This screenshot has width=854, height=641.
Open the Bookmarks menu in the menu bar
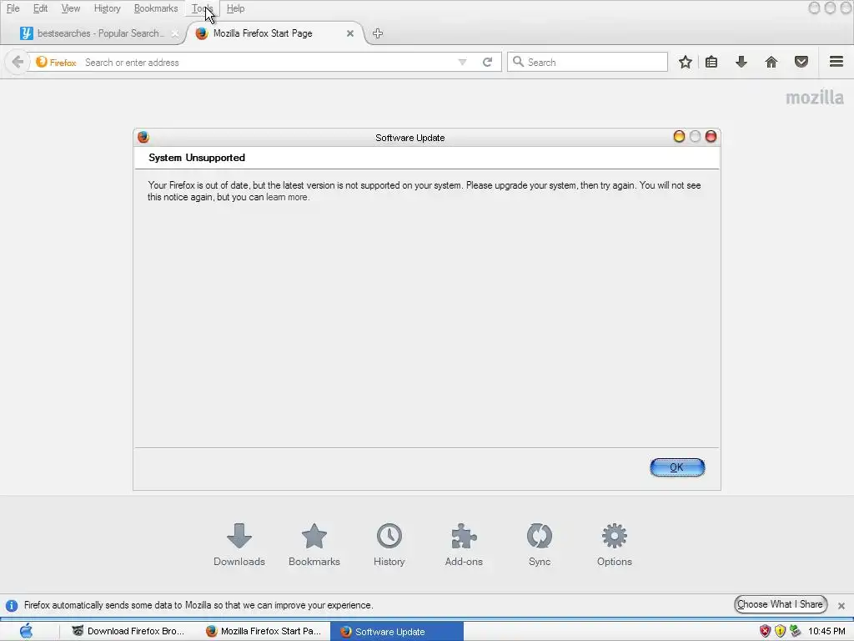[x=156, y=8]
